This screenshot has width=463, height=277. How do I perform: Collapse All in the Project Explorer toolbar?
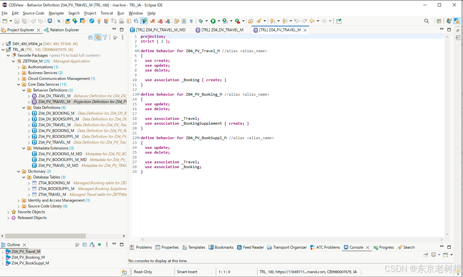tap(91, 37)
